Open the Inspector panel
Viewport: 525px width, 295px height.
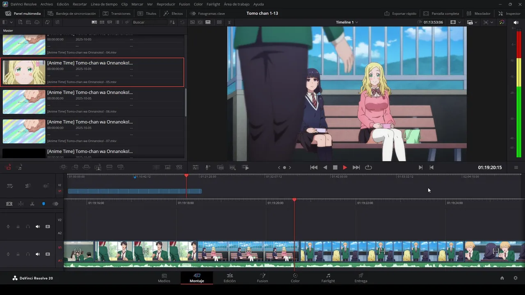(509, 14)
